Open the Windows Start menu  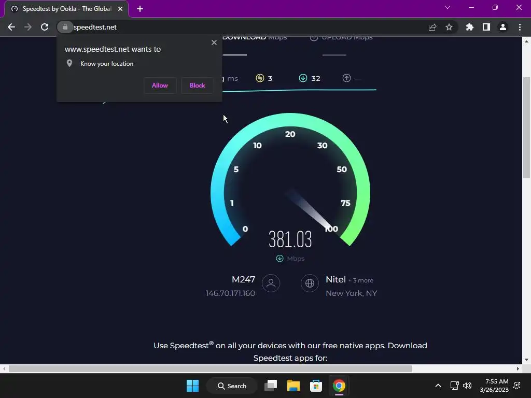pyautogui.click(x=193, y=386)
